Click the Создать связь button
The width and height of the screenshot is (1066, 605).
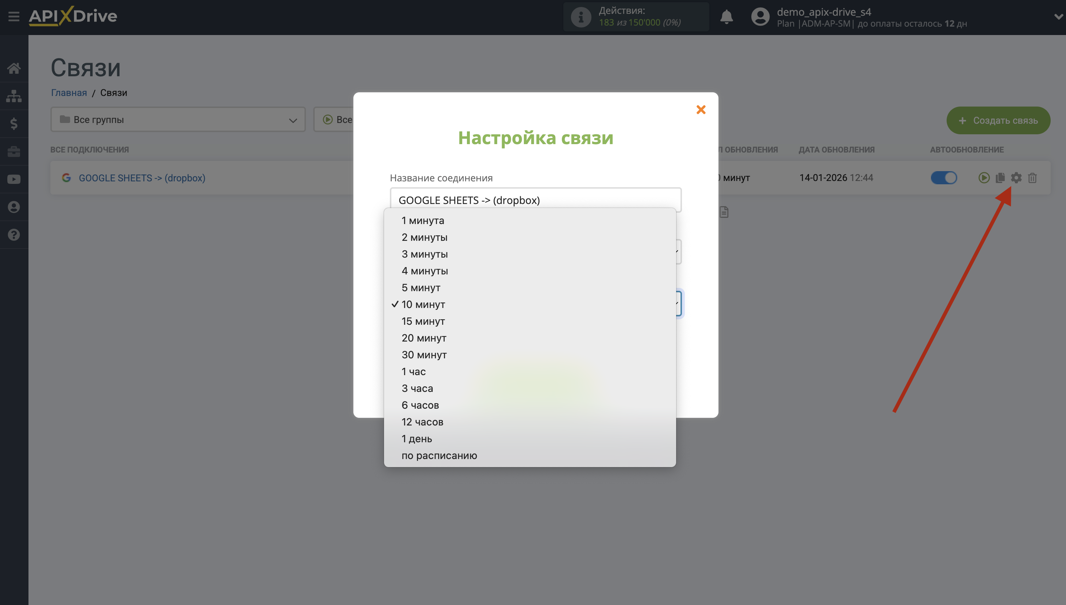pos(999,120)
